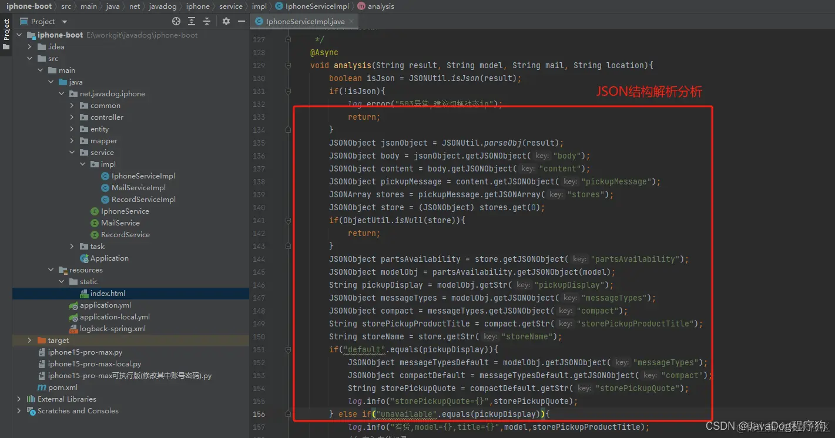Click iphone-boot breadcrumb

pos(29,6)
